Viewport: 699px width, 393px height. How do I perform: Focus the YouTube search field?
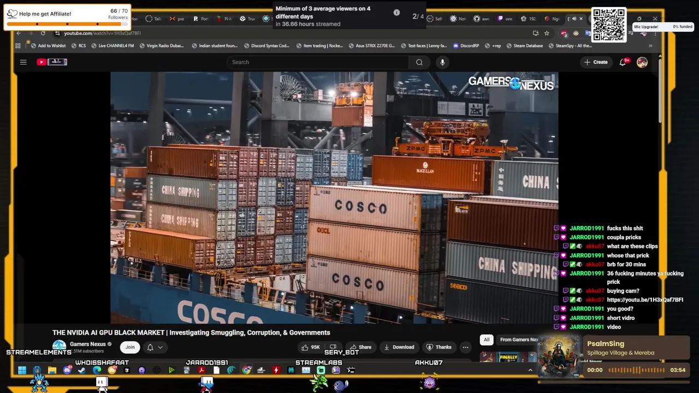(x=318, y=62)
